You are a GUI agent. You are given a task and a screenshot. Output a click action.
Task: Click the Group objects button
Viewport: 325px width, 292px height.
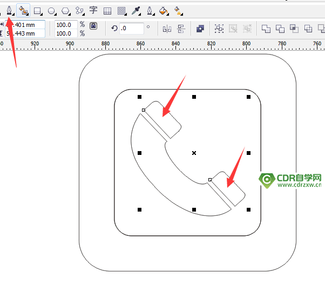click(219, 29)
